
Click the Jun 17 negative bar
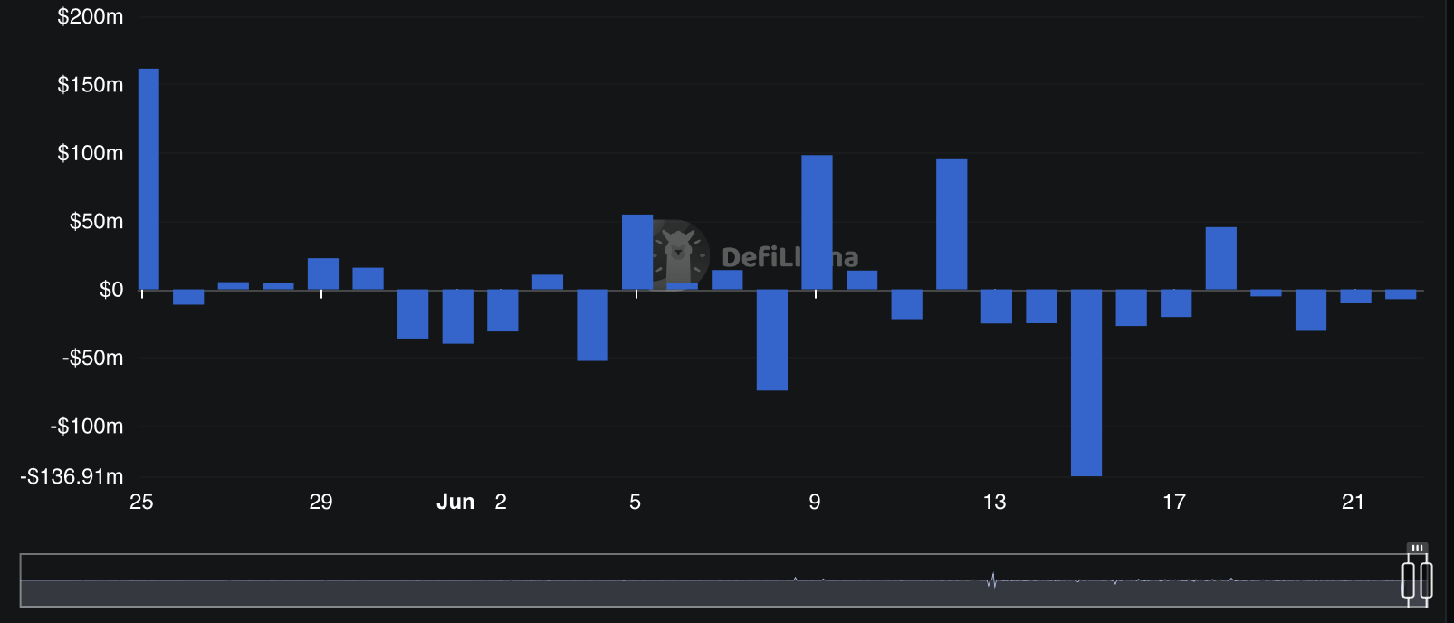pos(1176,303)
